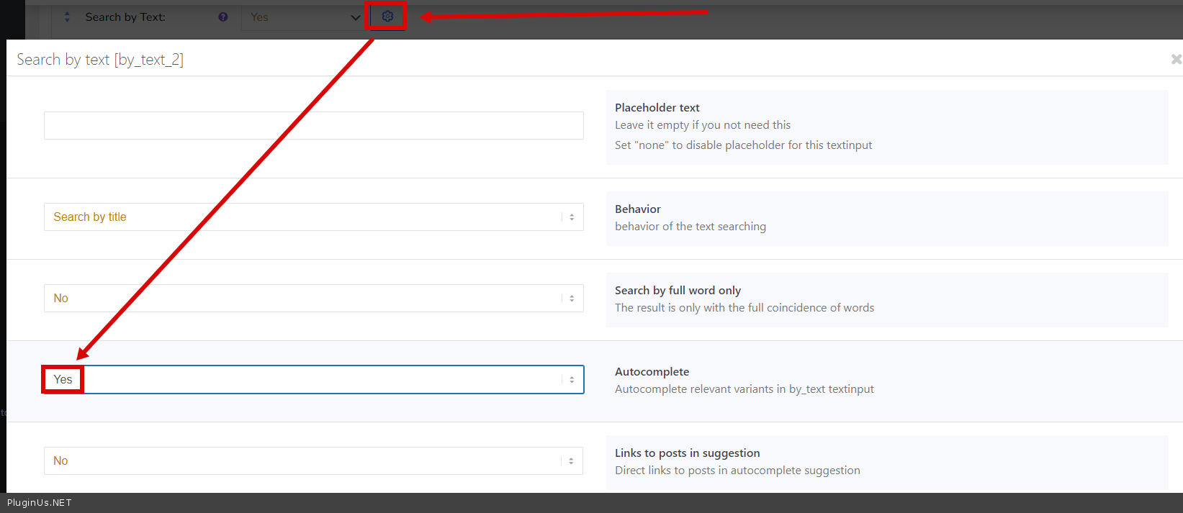Image resolution: width=1183 pixels, height=513 pixels.
Task: Click the 'Search by Text:' row label
Action: [125, 17]
